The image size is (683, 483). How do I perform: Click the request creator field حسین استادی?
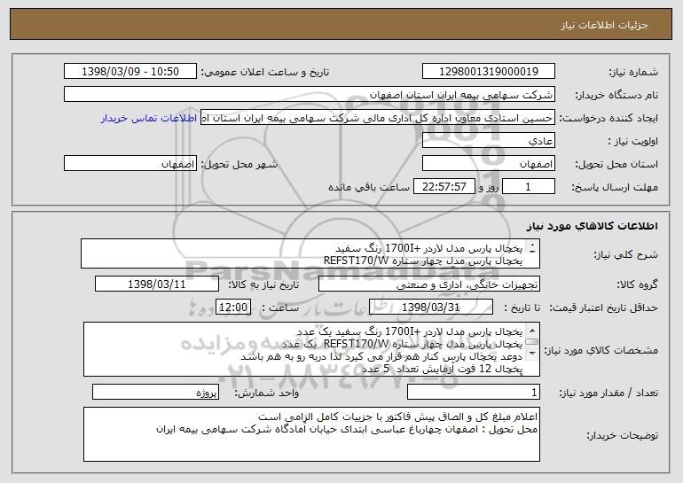(378, 118)
